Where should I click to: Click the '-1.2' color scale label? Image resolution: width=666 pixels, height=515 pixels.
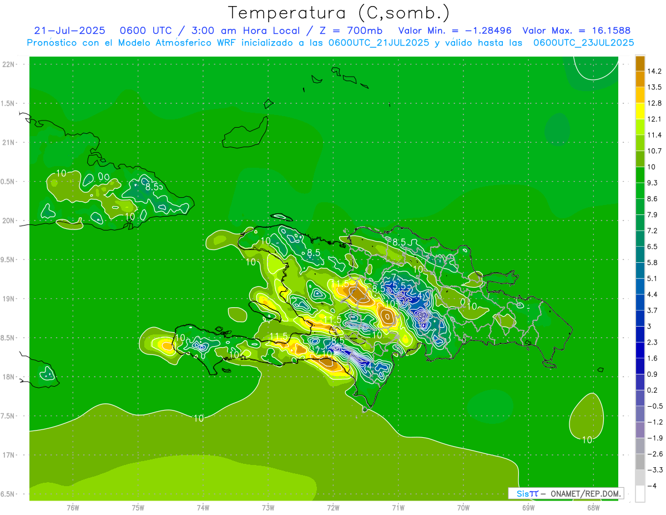(x=655, y=422)
